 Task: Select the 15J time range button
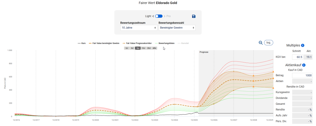[143, 48]
